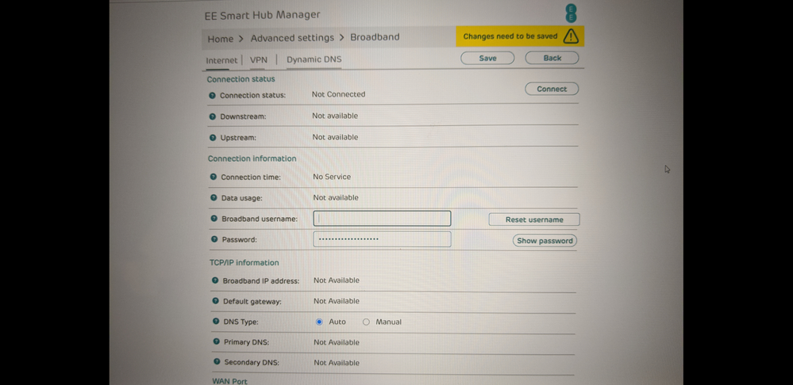
Task: Go to Advanced settings breadcrumb
Action: 292,38
